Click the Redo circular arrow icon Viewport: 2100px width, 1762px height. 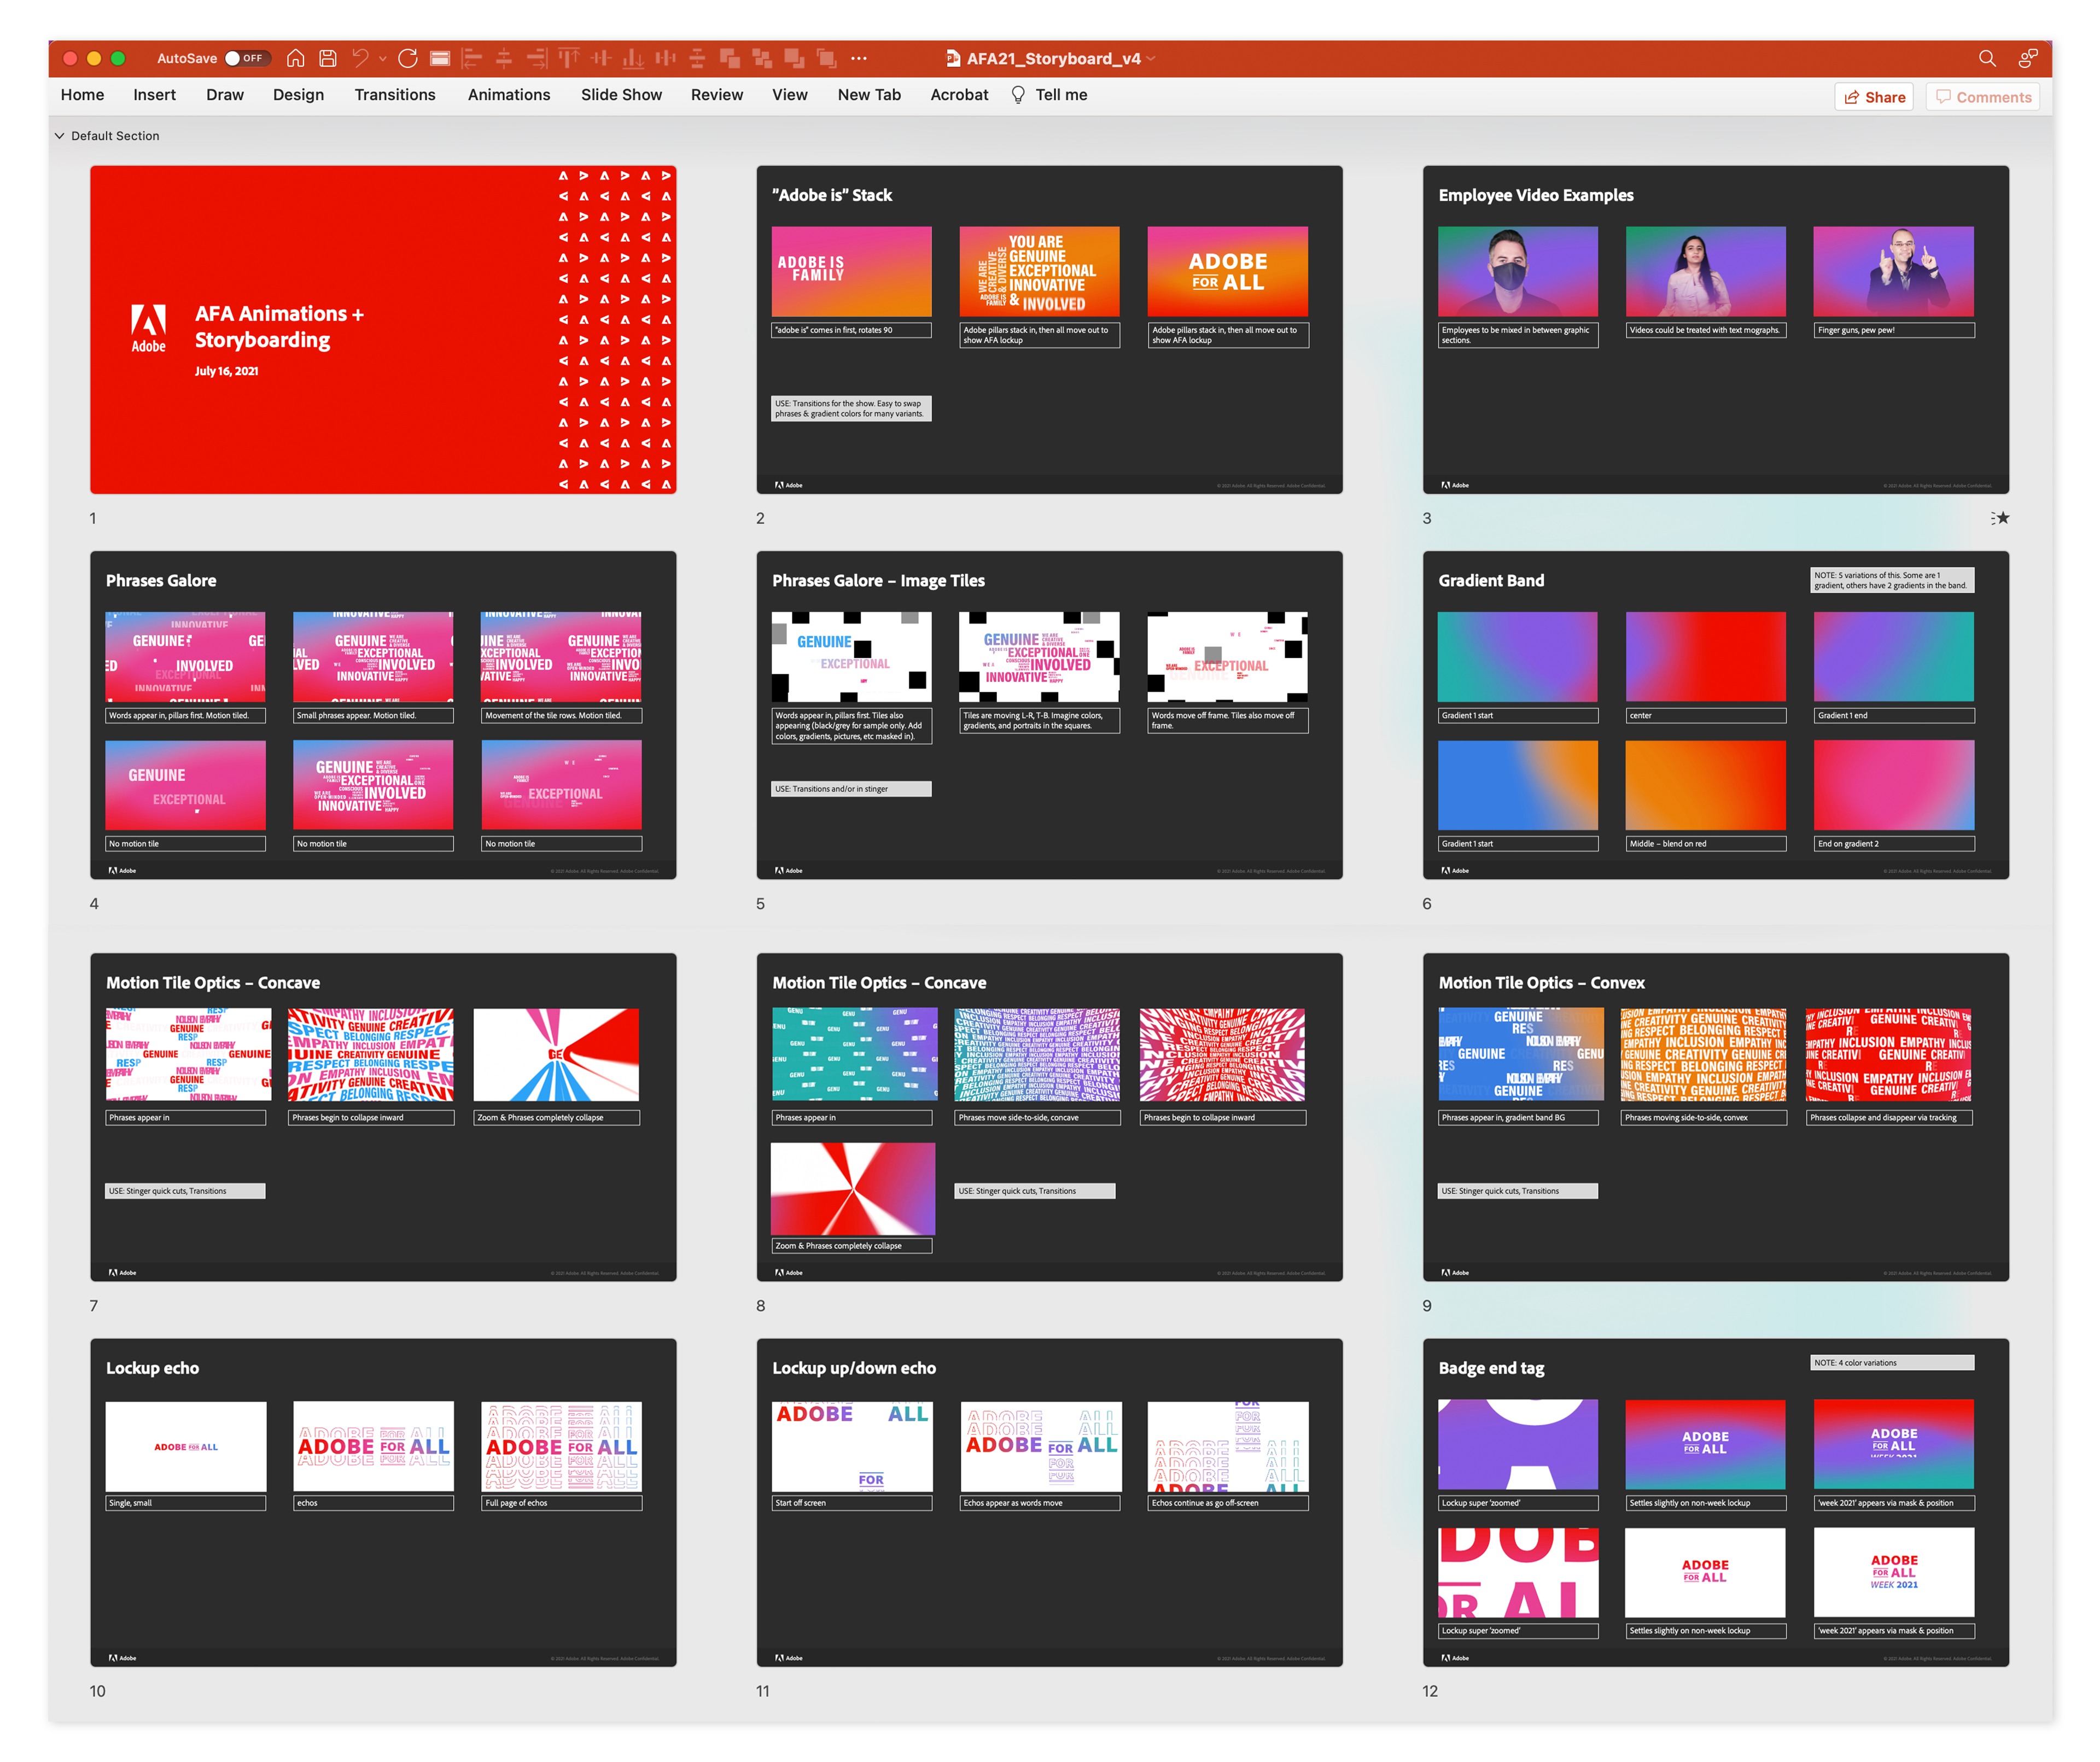(407, 58)
